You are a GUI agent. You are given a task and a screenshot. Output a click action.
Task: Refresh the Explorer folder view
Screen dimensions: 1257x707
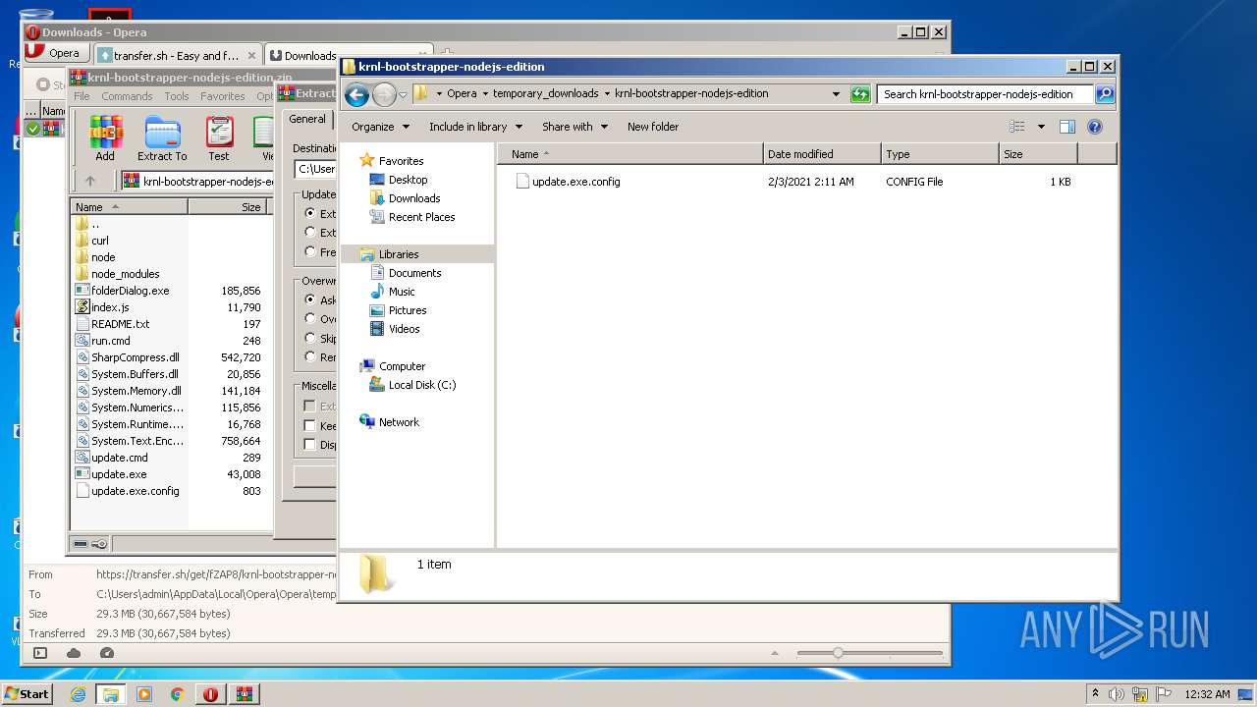click(x=860, y=94)
